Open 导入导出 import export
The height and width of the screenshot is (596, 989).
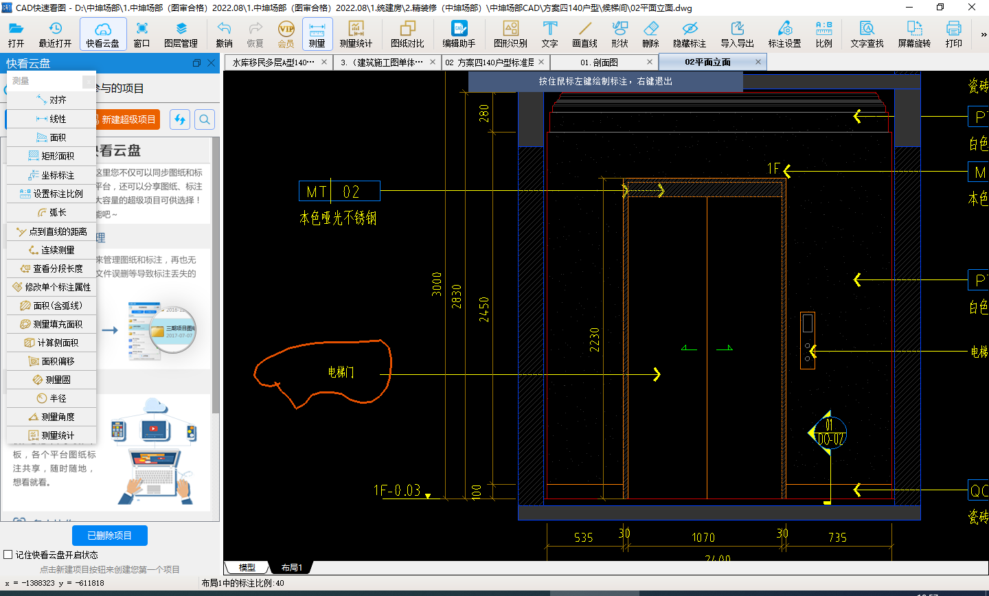[738, 34]
